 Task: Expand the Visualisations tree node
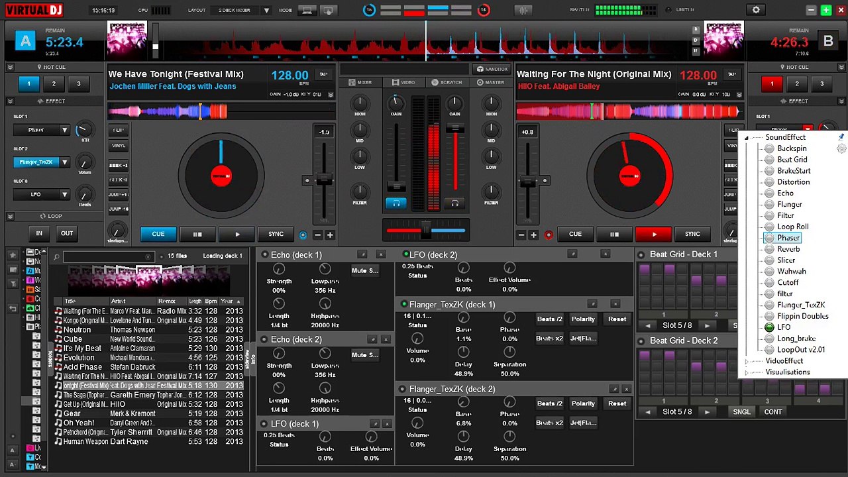[x=747, y=372]
